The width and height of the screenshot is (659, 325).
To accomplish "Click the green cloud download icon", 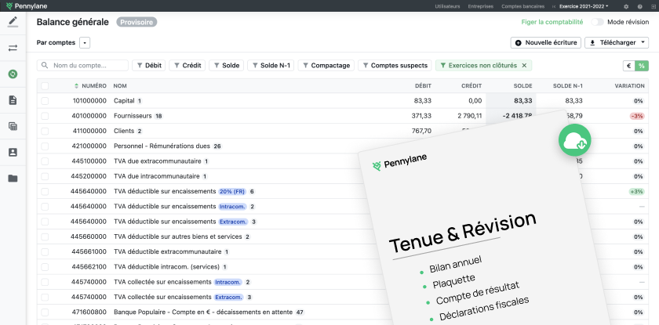I will pos(574,140).
